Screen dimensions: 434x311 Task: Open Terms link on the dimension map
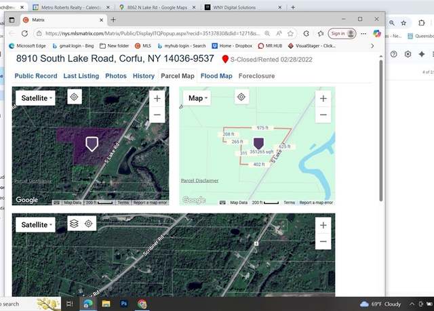[x=290, y=203]
